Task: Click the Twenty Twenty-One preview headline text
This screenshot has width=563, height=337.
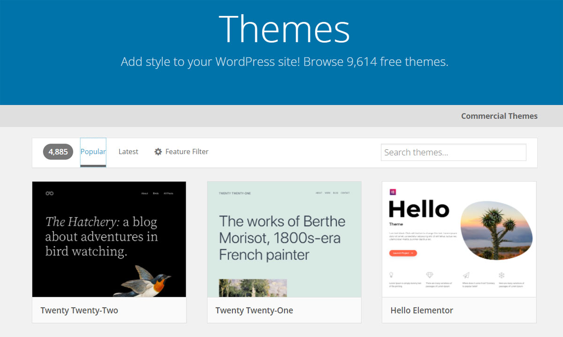Action: click(x=282, y=238)
